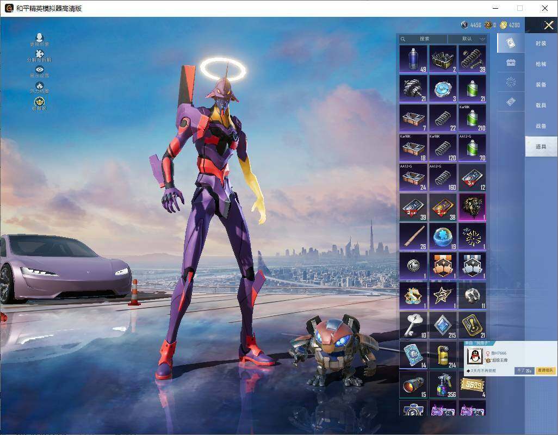This screenshot has height=435, width=558.
Task: Select the Kar98K plate item with count 18
Action: 413,148
